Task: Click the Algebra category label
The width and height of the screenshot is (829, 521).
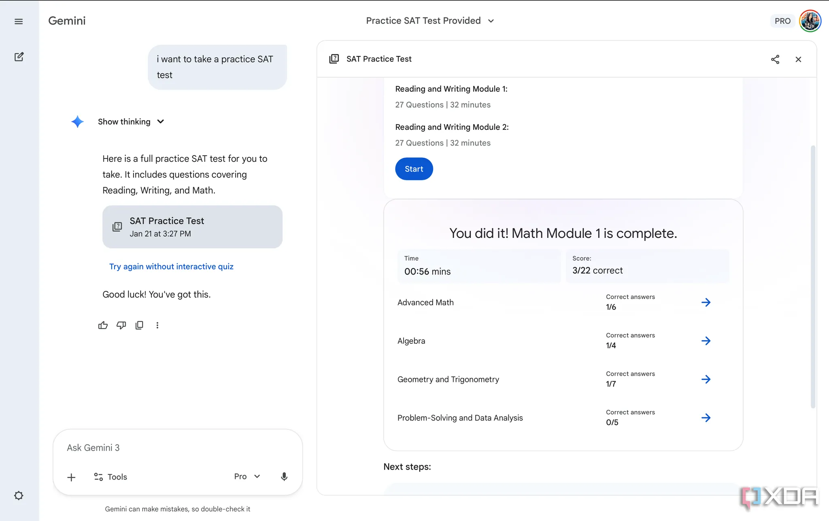Action: coord(411,341)
